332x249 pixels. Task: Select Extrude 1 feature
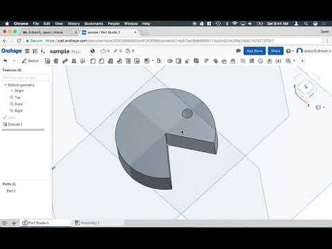[15, 124]
